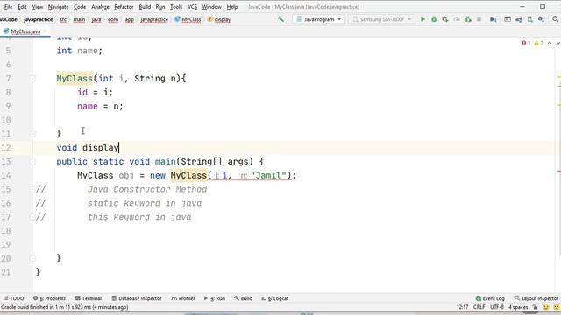Click javapractice module breadcrumb
The width and height of the screenshot is (561, 315).
click(39, 19)
